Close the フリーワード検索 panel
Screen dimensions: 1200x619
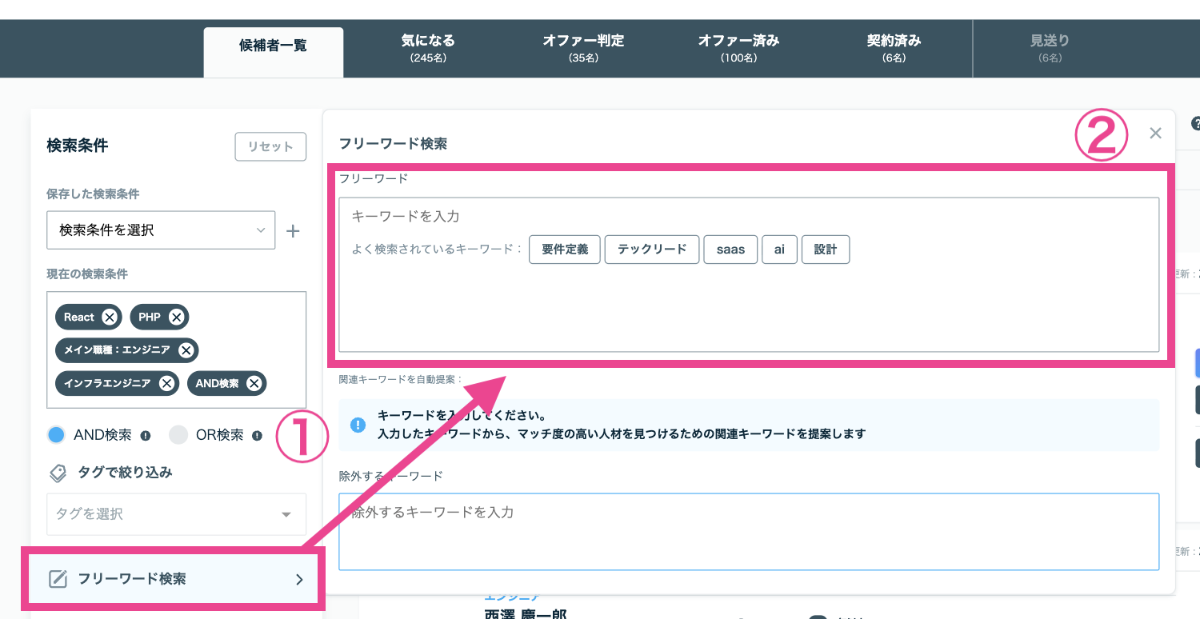(1155, 134)
